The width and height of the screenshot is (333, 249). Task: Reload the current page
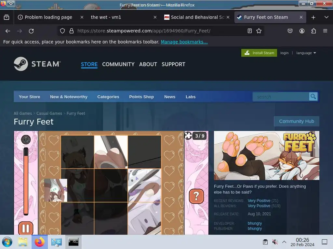click(31, 31)
